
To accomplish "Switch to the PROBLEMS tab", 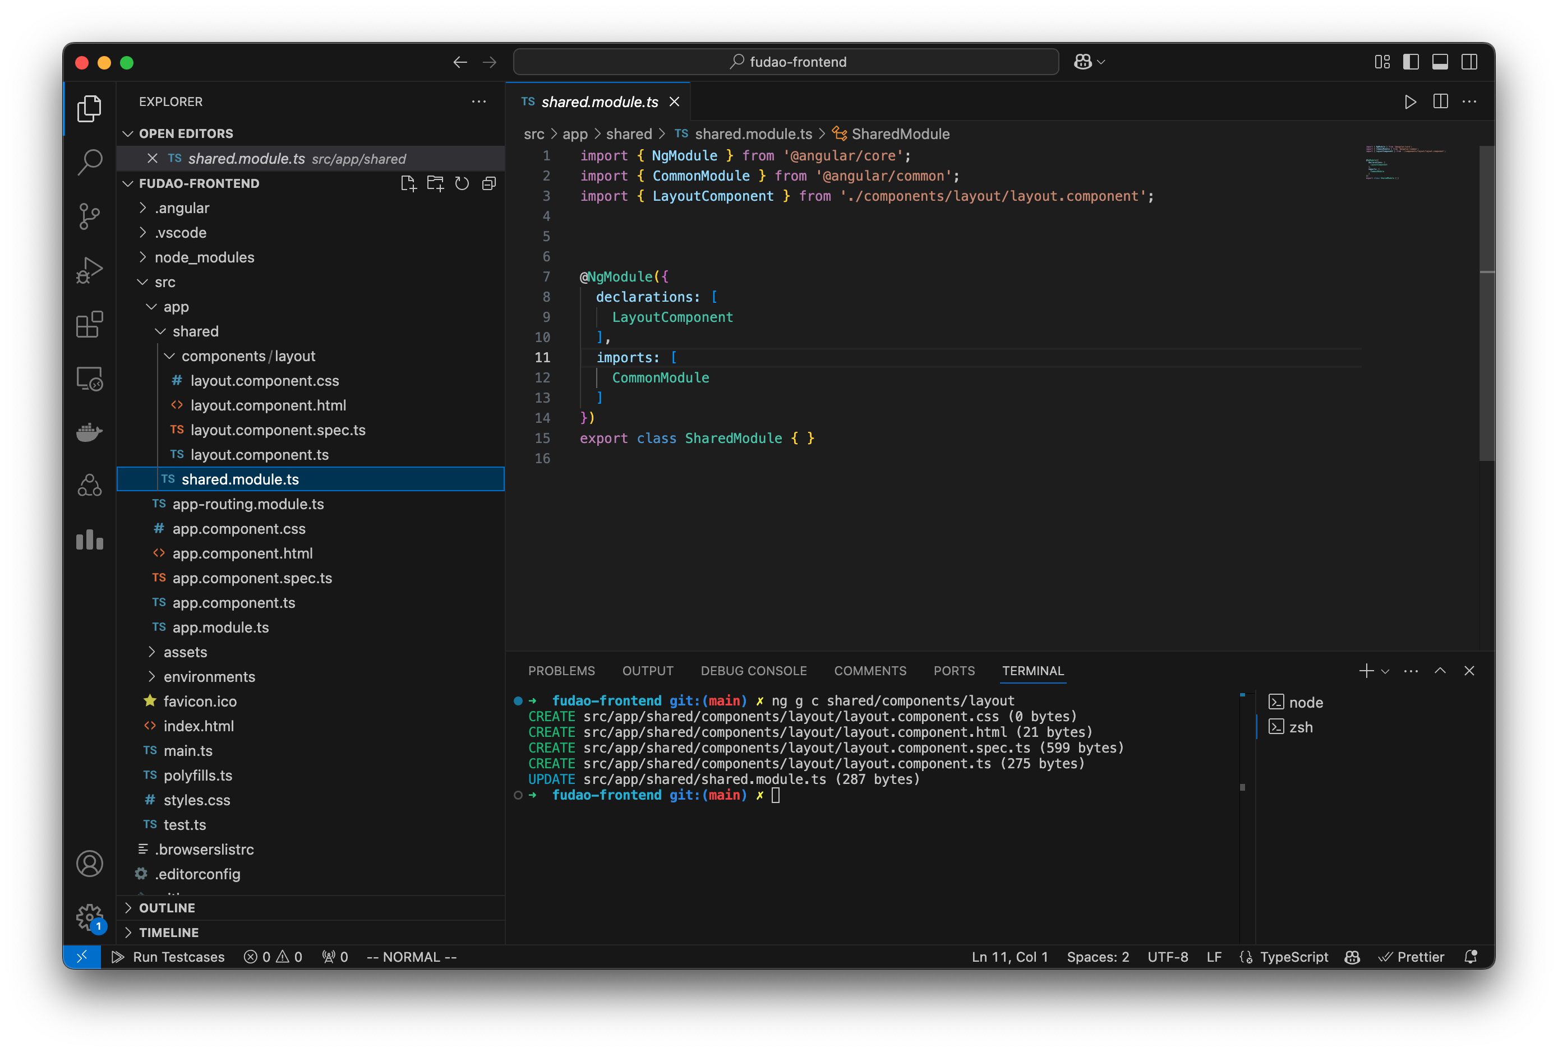I will pos(561,671).
